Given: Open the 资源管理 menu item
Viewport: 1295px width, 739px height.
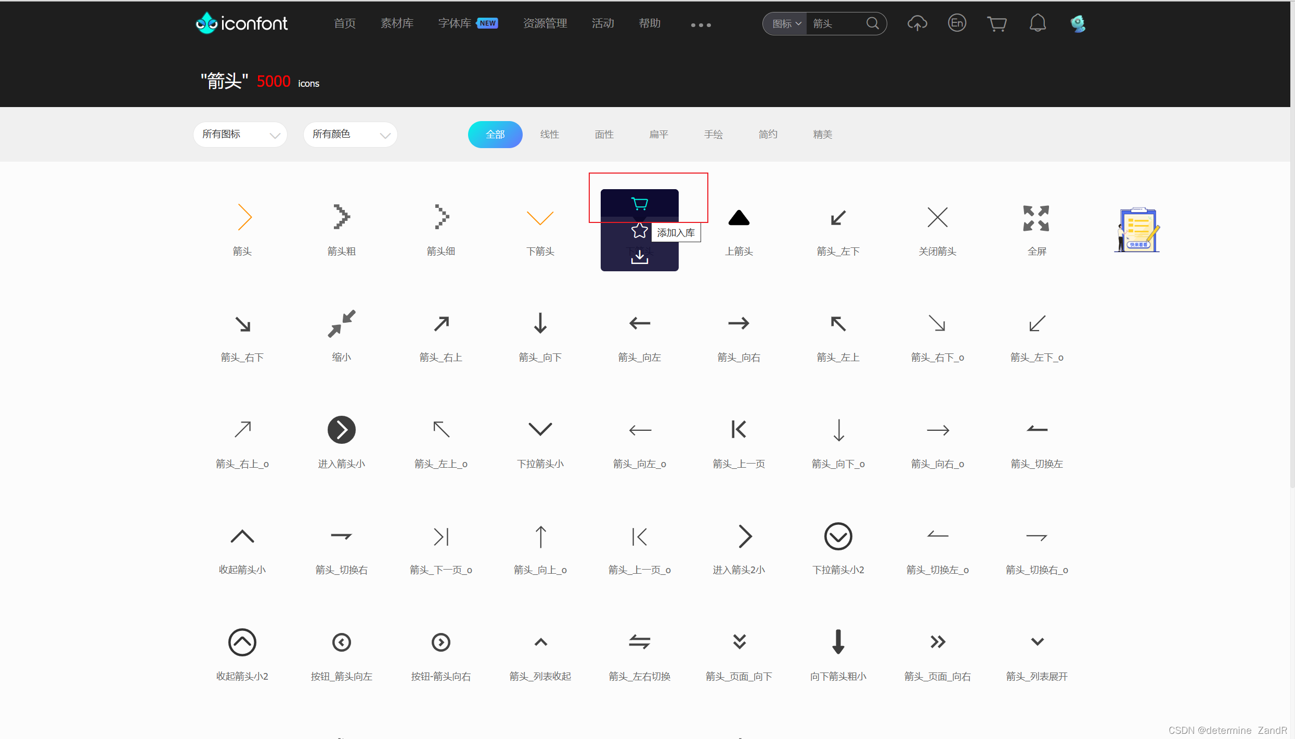Looking at the screenshot, I should 545,23.
